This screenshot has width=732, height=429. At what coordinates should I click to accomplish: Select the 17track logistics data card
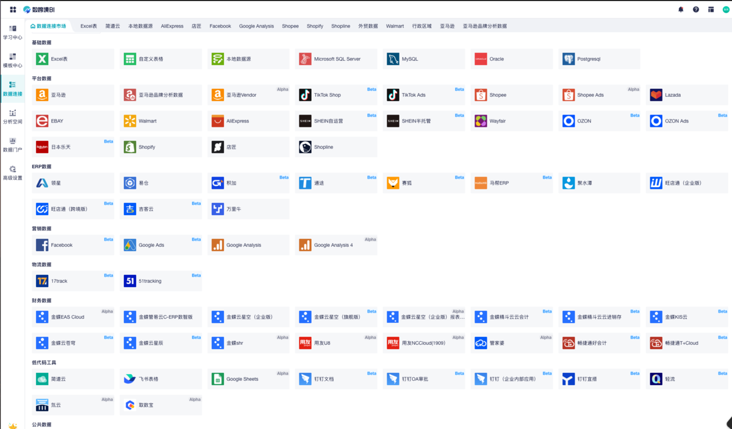[73, 281]
